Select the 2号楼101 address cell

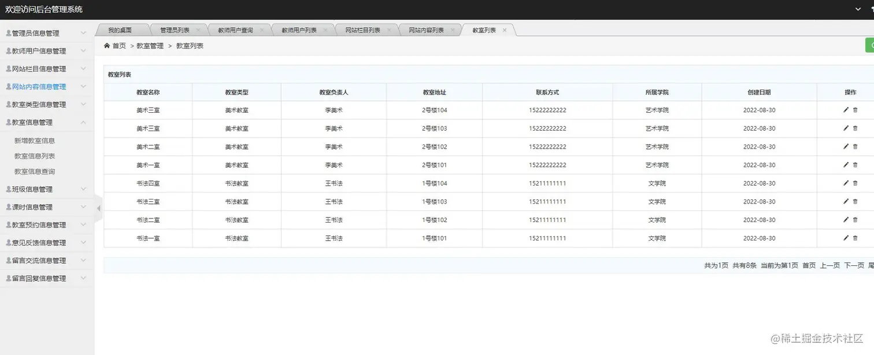pos(435,165)
